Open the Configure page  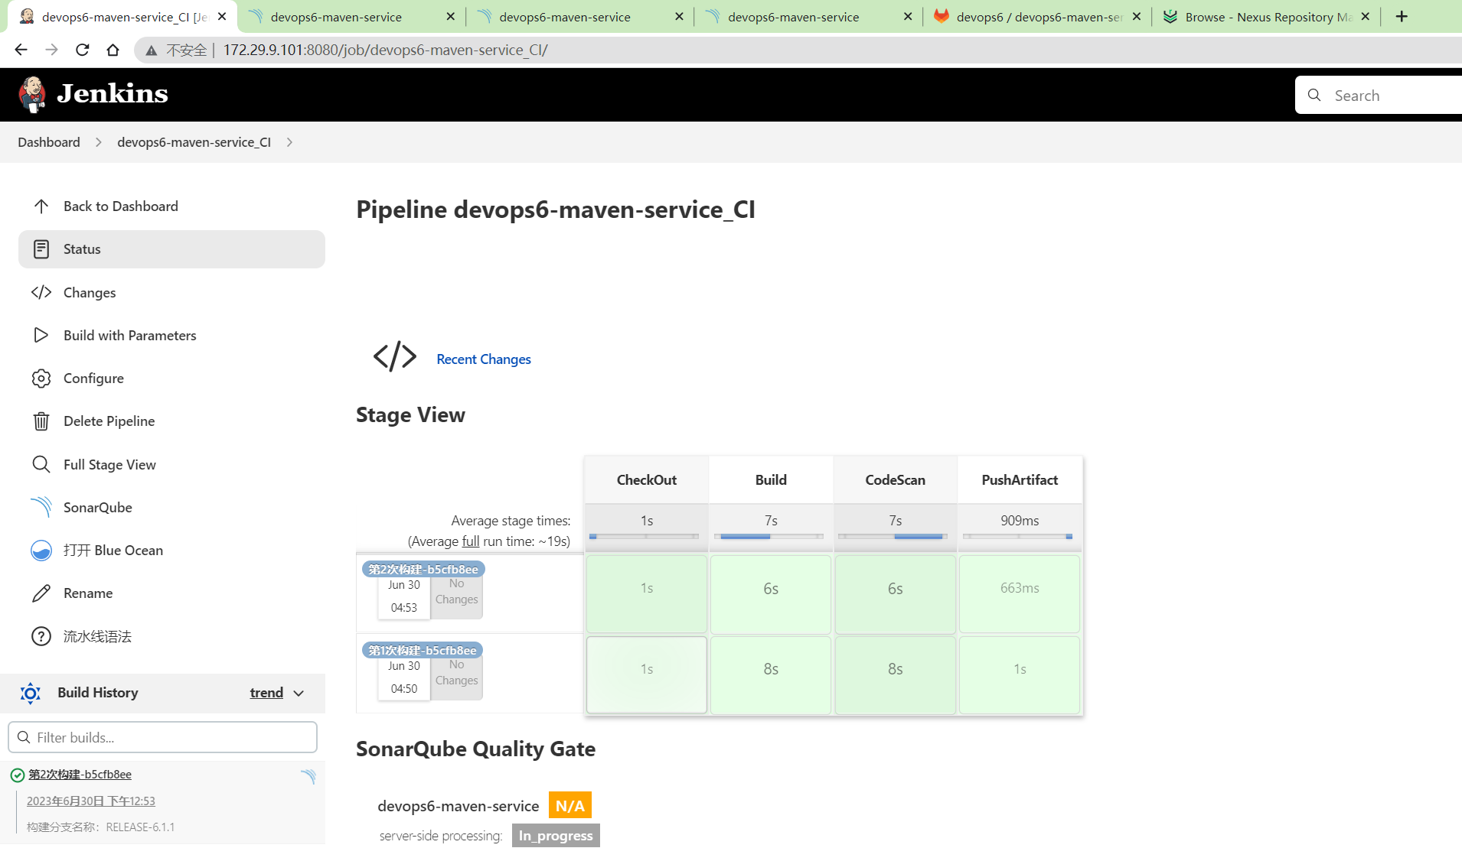171,379
